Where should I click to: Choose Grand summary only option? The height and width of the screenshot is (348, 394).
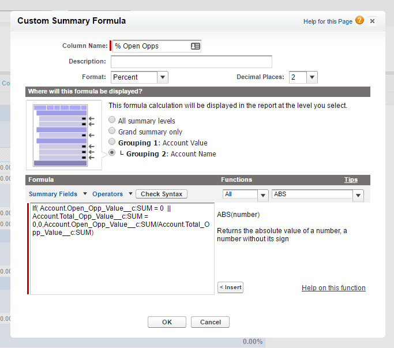coord(112,132)
